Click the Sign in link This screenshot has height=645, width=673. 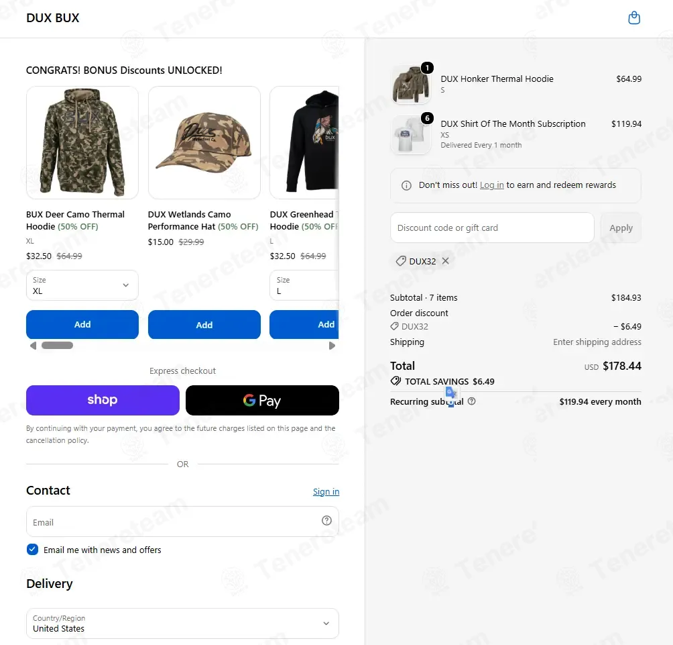coord(326,491)
